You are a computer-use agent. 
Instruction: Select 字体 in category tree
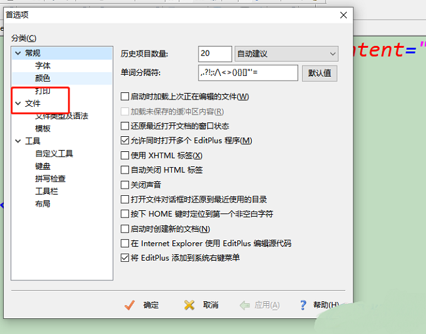pyautogui.click(x=43, y=65)
